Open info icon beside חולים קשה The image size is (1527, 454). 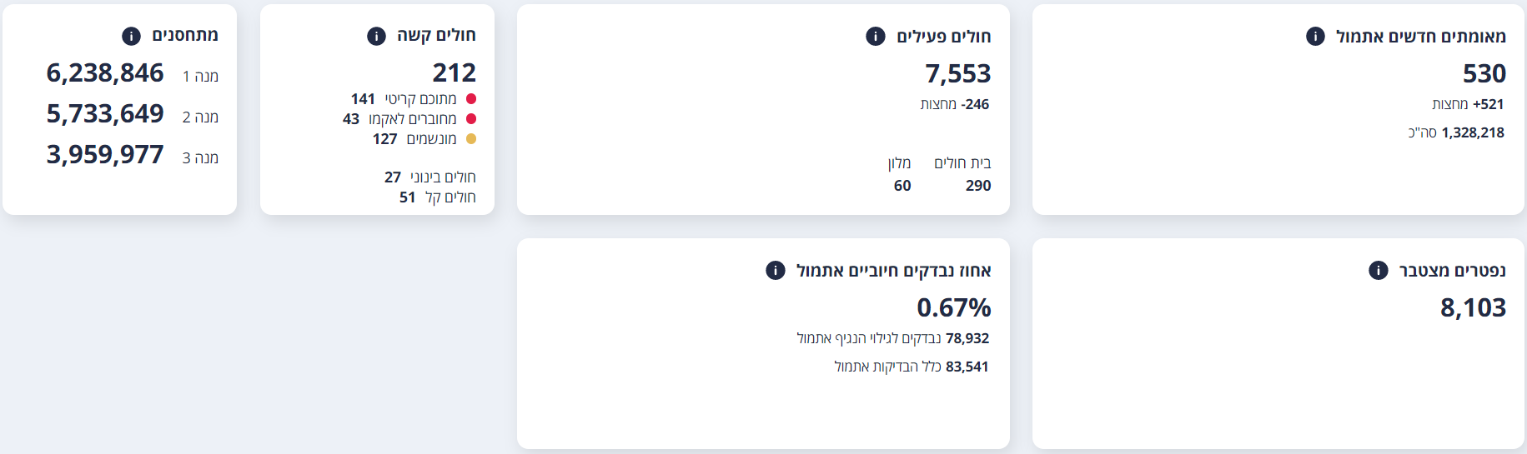pos(376,36)
